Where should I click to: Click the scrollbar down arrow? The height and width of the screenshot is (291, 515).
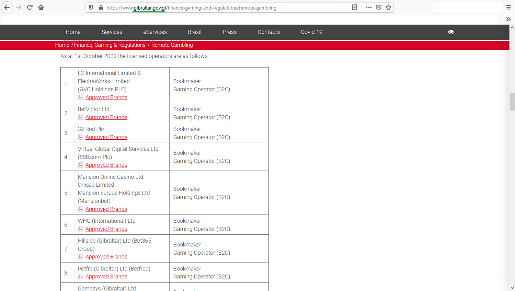click(x=512, y=288)
